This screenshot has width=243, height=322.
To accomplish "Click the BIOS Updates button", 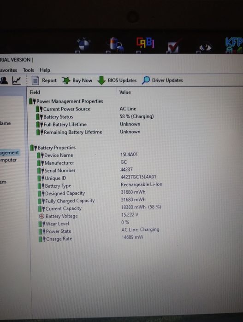I will point(117,80).
